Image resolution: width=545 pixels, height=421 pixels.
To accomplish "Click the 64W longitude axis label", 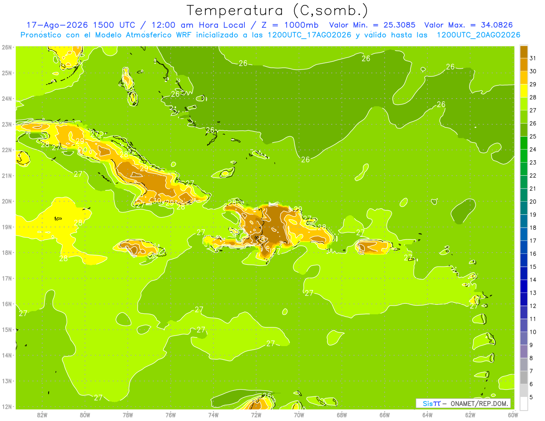I will (x=427, y=415).
